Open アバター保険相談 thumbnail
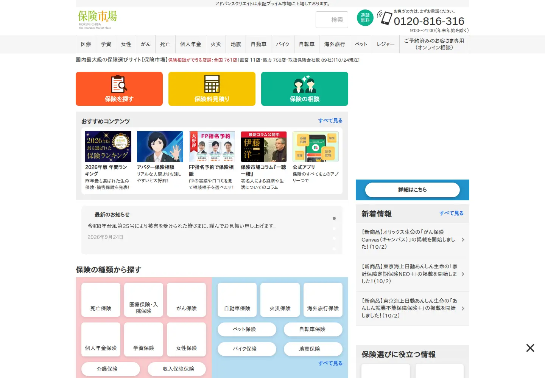This screenshot has width=545, height=378. pyautogui.click(x=160, y=147)
